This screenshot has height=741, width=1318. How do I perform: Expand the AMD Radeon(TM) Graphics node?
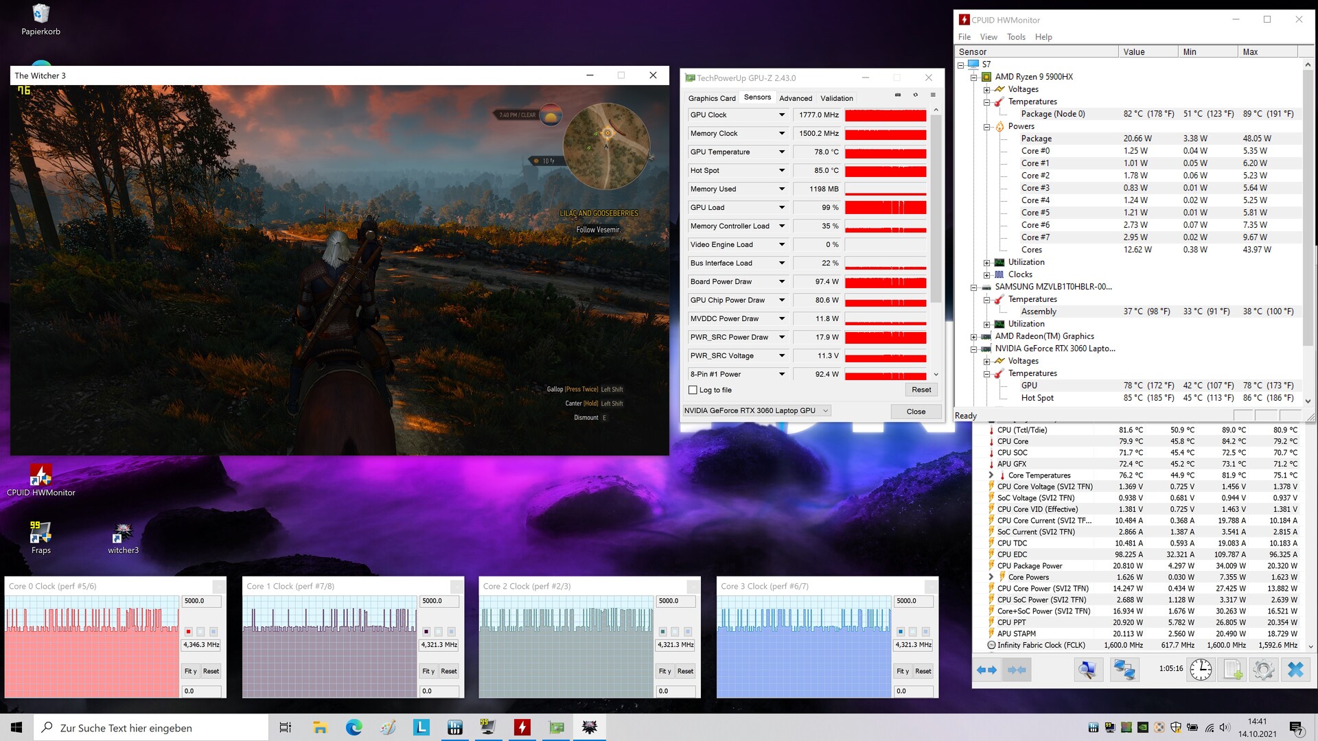(973, 336)
